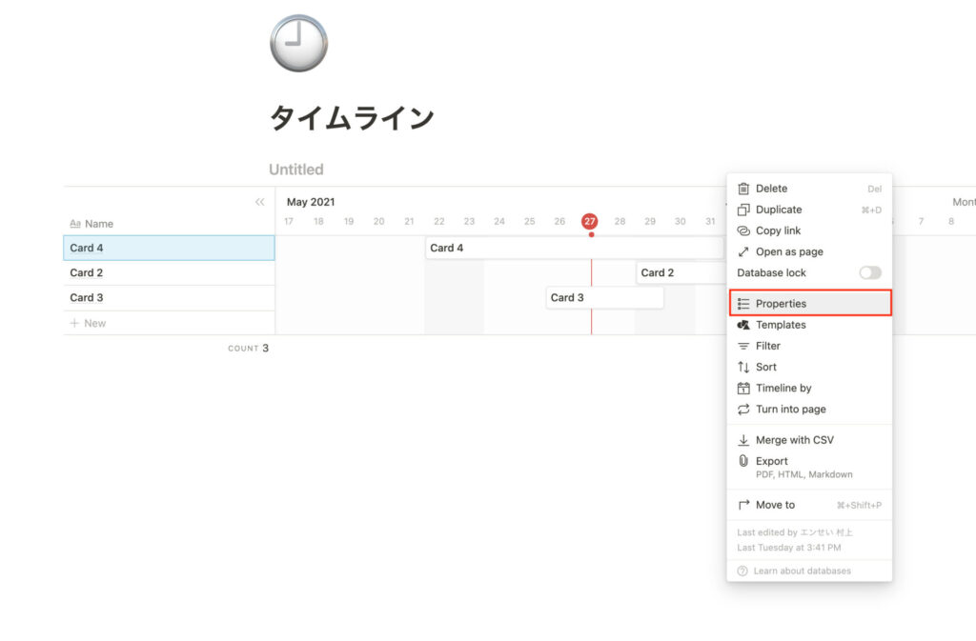Click the Merge with CSV download icon

point(743,440)
